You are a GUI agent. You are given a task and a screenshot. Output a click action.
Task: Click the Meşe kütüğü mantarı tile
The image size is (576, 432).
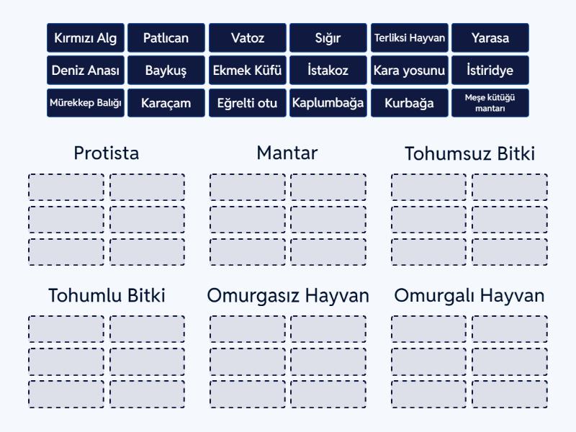pyautogui.click(x=490, y=103)
